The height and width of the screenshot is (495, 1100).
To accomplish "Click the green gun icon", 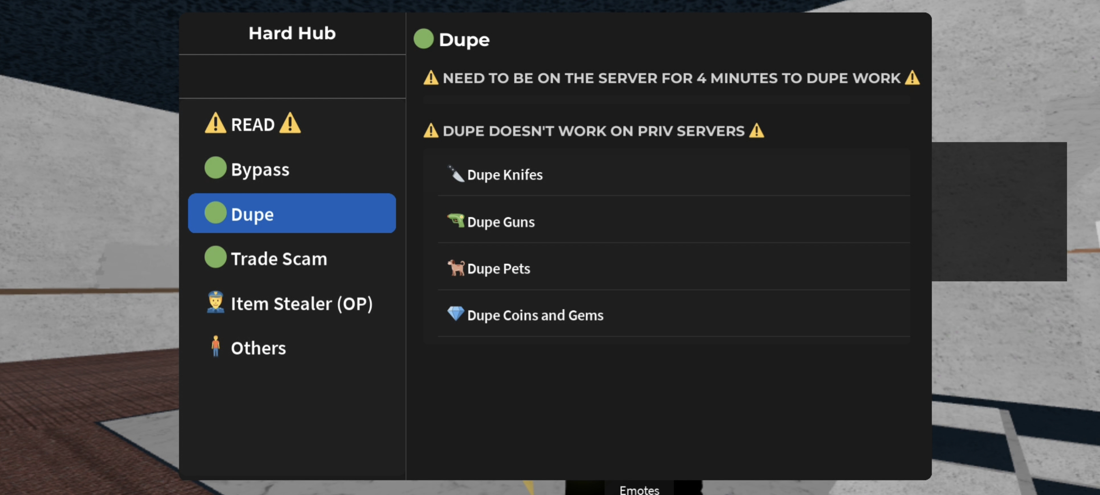I will click(x=455, y=221).
